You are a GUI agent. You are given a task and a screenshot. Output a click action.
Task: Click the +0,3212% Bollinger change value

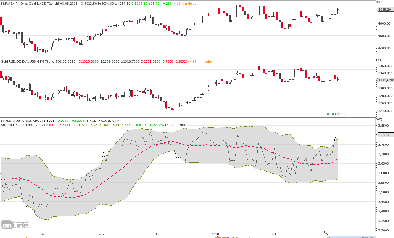pos(156,125)
